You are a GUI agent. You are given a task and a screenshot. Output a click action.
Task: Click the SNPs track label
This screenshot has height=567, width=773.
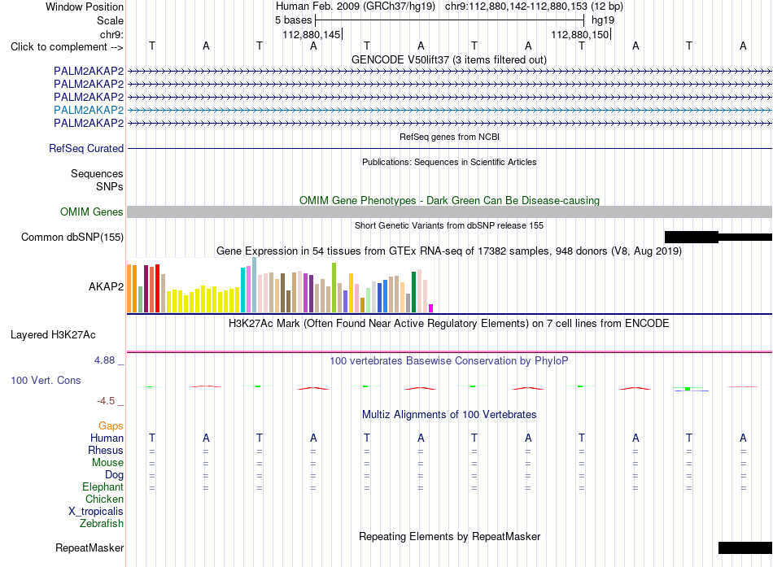click(x=110, y=186)
